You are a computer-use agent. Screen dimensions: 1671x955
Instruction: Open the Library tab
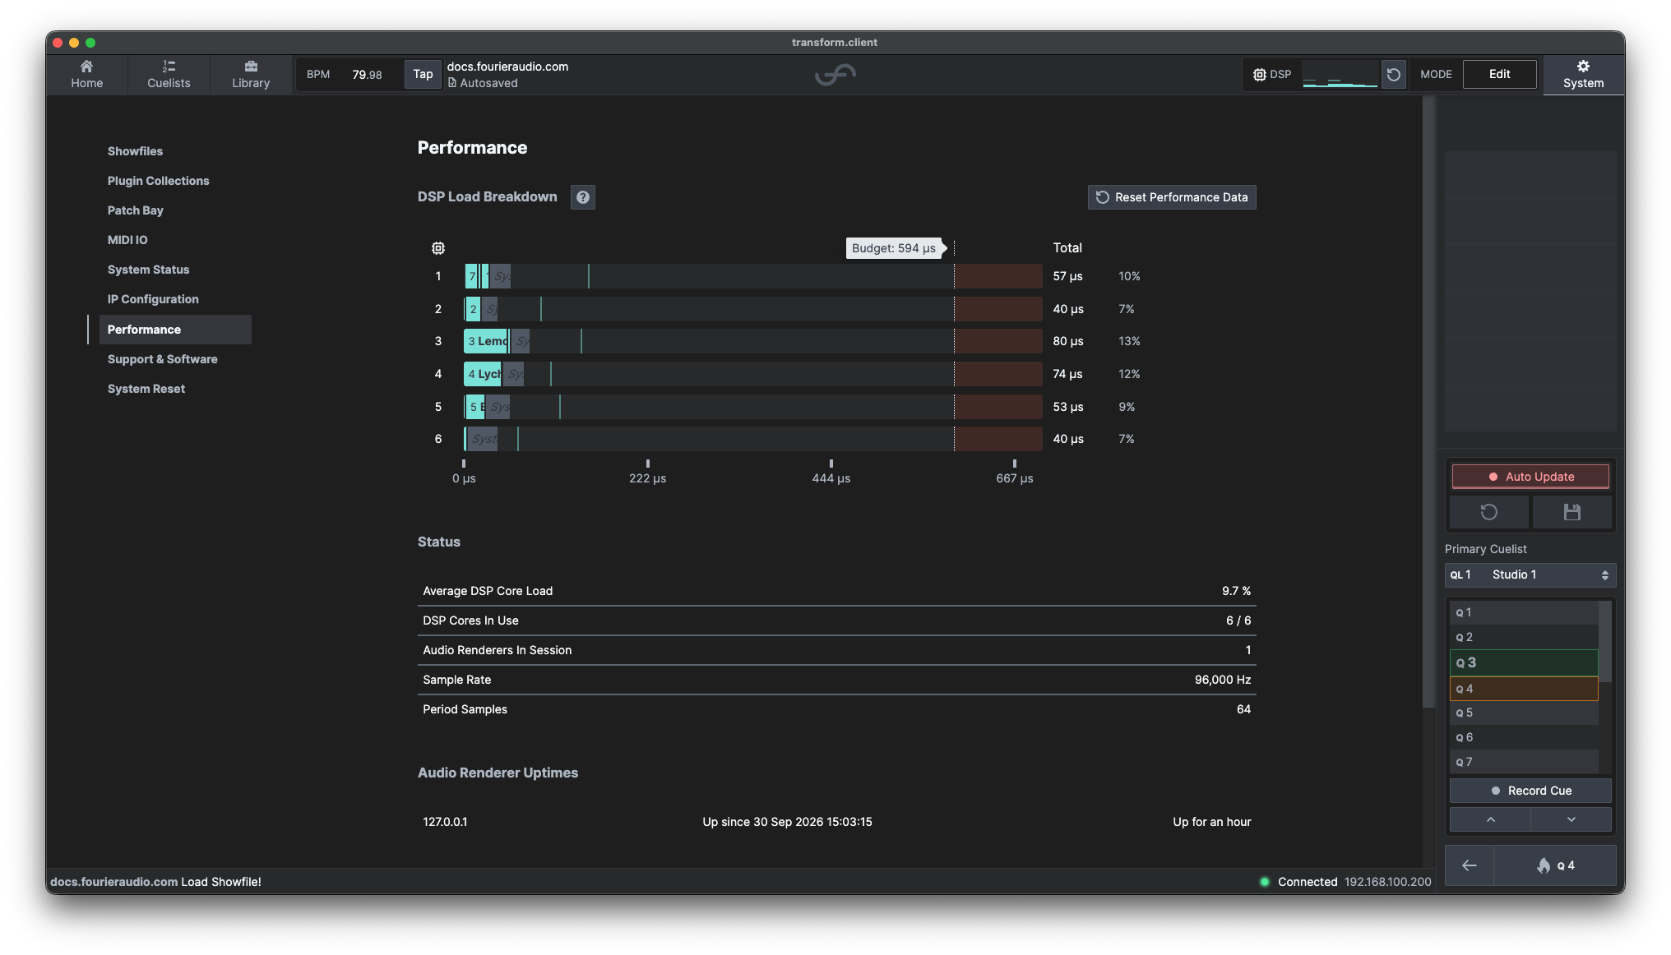pos(251,74)
